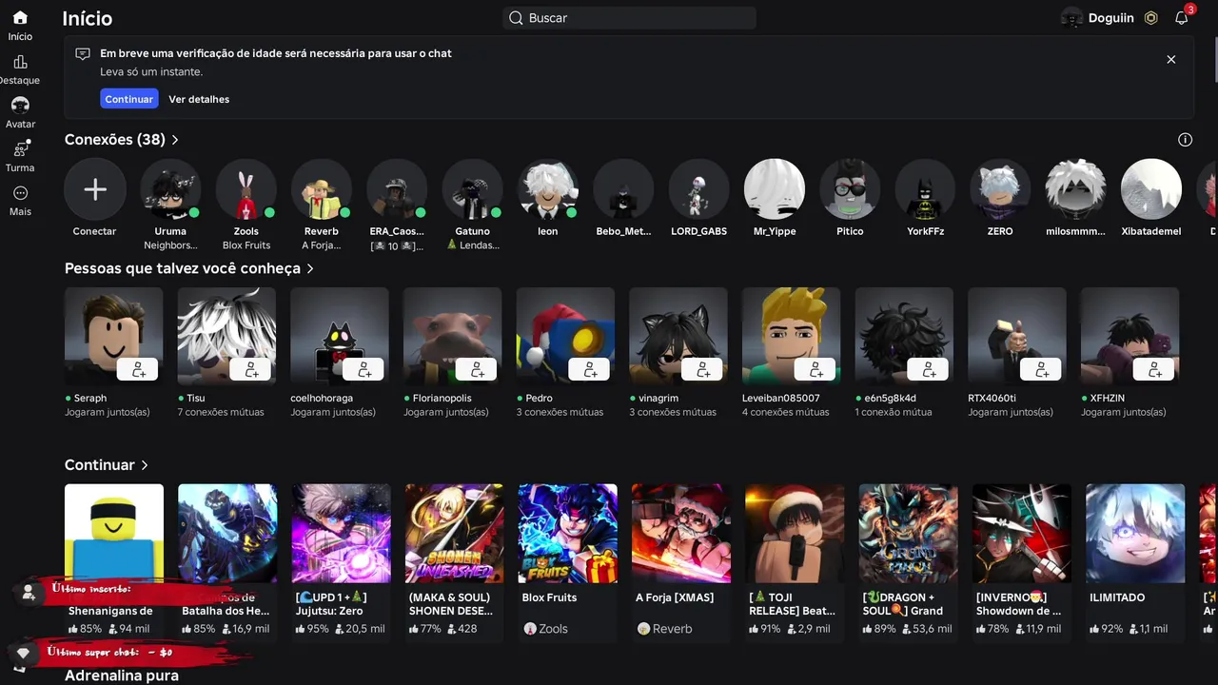Open the Mais menu icon
Viewport: 1218px width, 685px height.
point(20,193)
